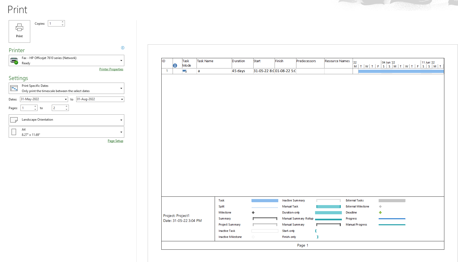Click the Milestone diamond legend icon
Viewport: 458px width, 262px height.
[253, 213]
